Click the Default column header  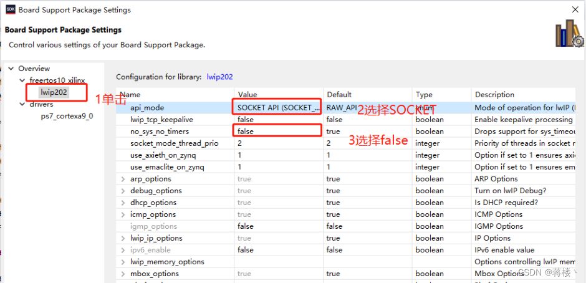tap(368, 95)
